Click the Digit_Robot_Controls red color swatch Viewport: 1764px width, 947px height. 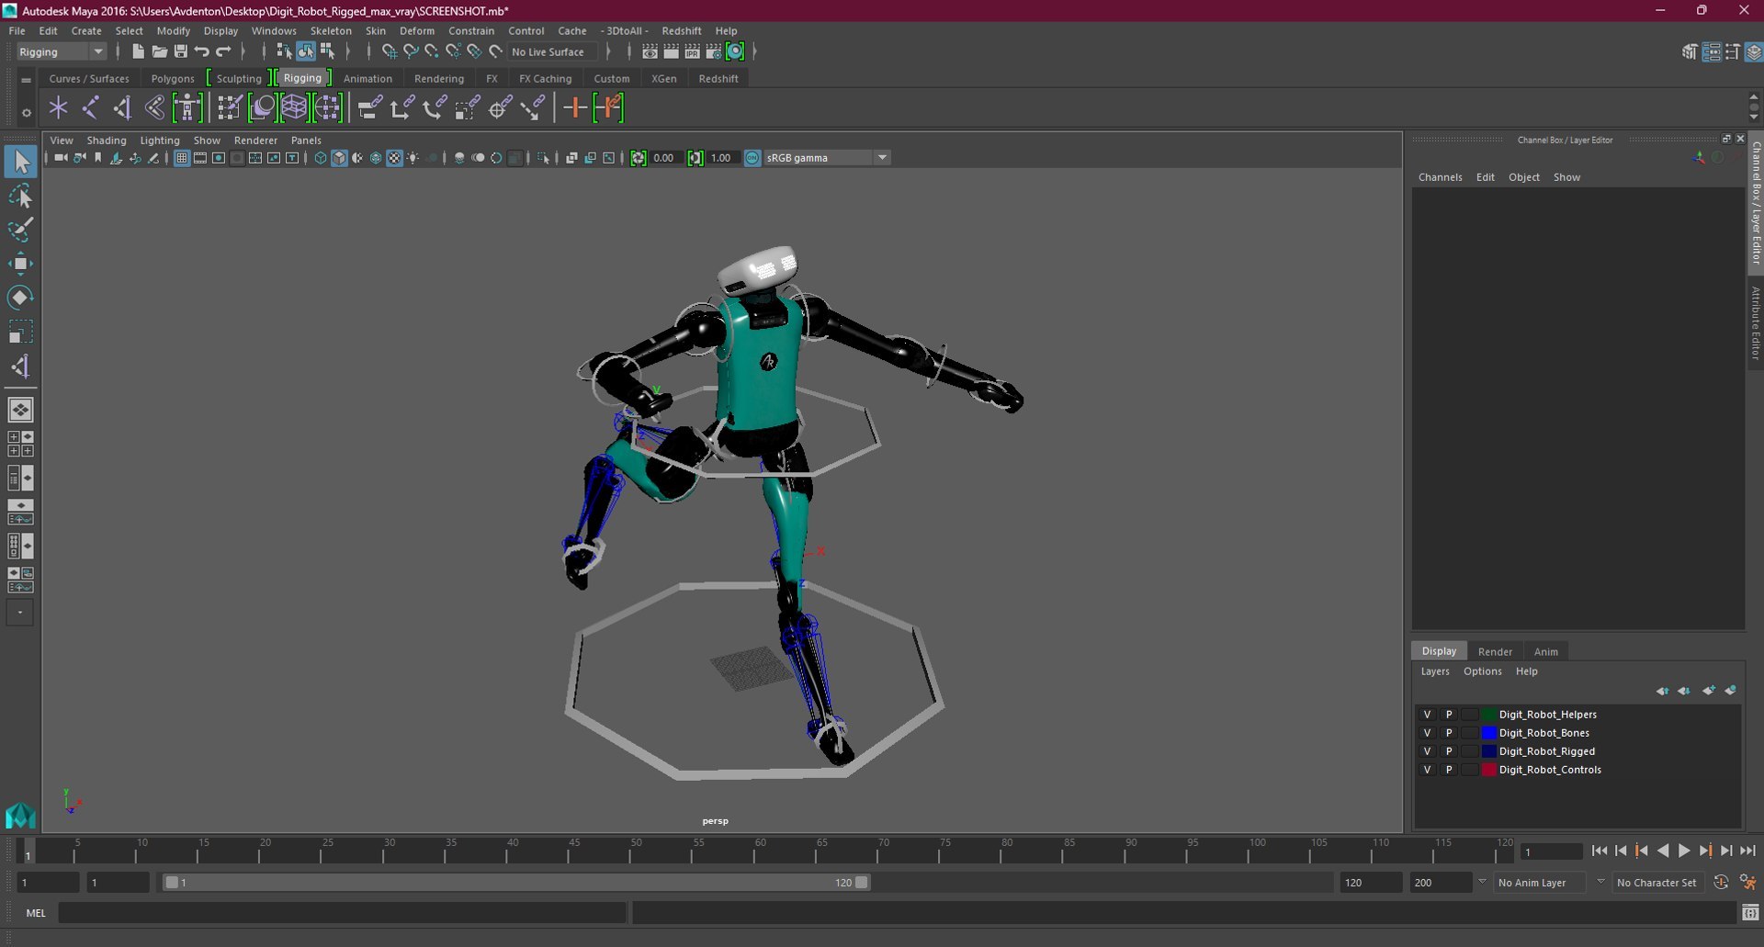pos(1489,770)
